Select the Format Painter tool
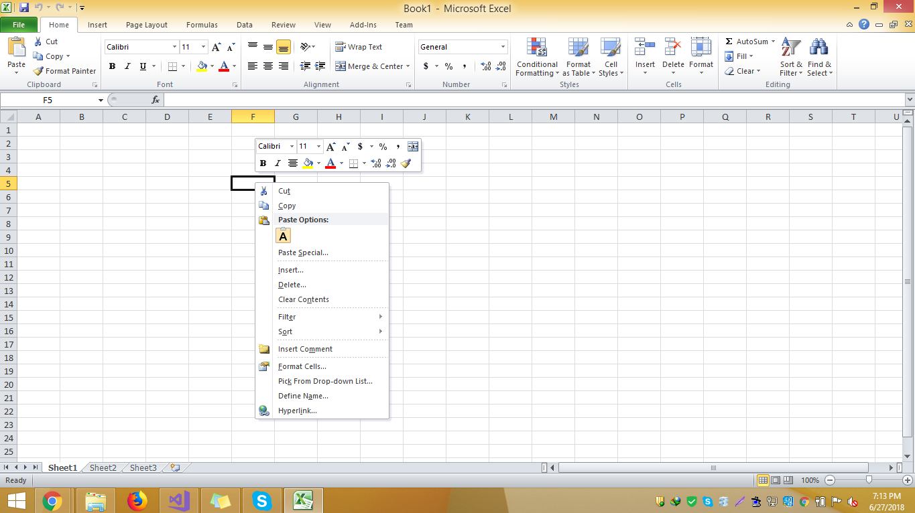 (x=64, y=70)
